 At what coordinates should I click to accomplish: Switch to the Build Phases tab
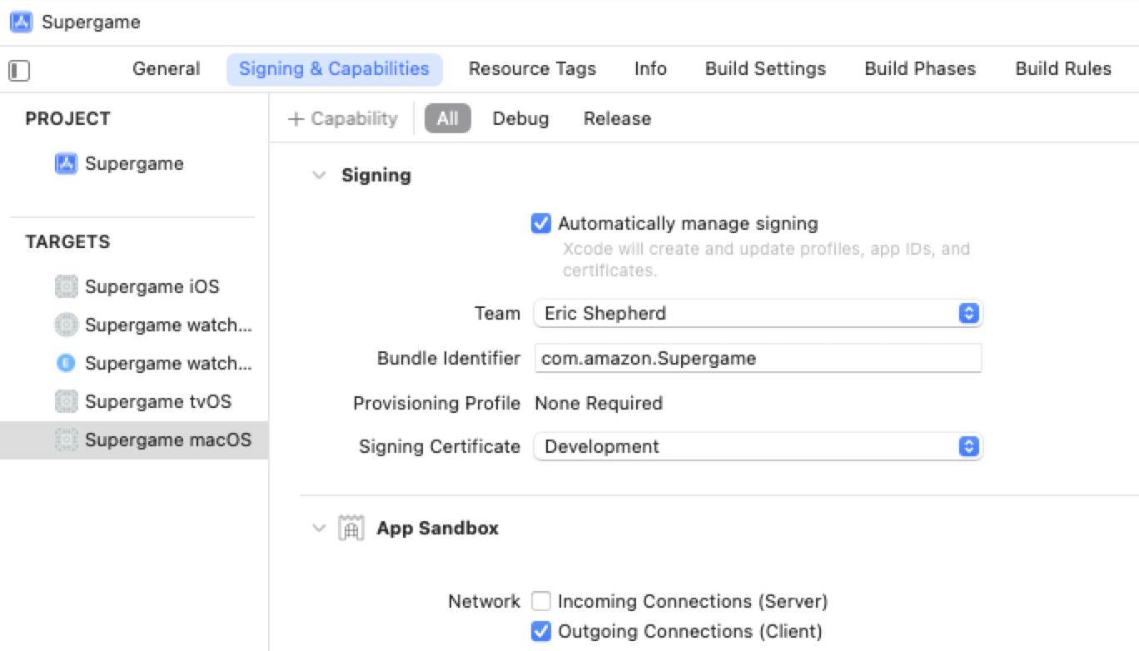(x=919, y=69)
